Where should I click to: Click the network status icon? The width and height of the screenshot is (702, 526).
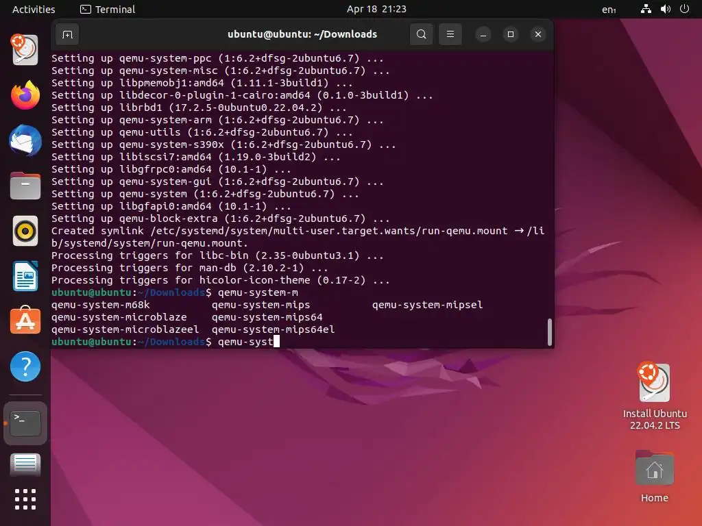(x=646, y=9)
